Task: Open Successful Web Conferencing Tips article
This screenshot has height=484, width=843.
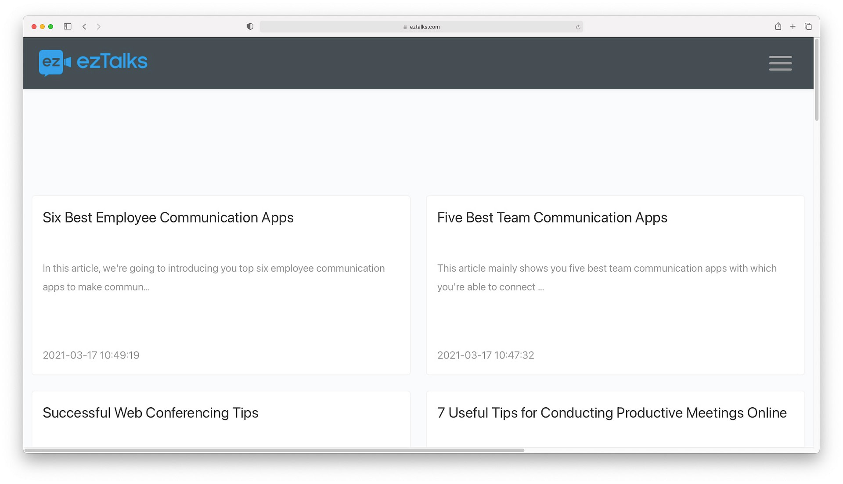Action: coord(151,413)
